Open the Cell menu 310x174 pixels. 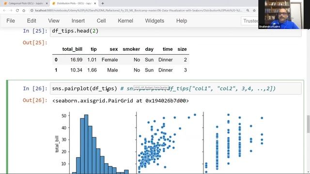tap(101, 21)
